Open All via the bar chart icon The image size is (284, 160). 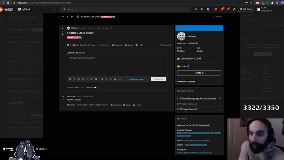(202, 9)
